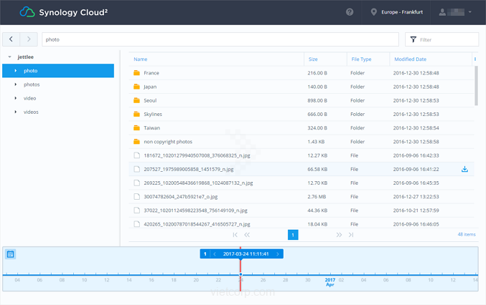Select page 1 in pagination
This screenshot has width=486, height=305.
[x=293, y=235]
